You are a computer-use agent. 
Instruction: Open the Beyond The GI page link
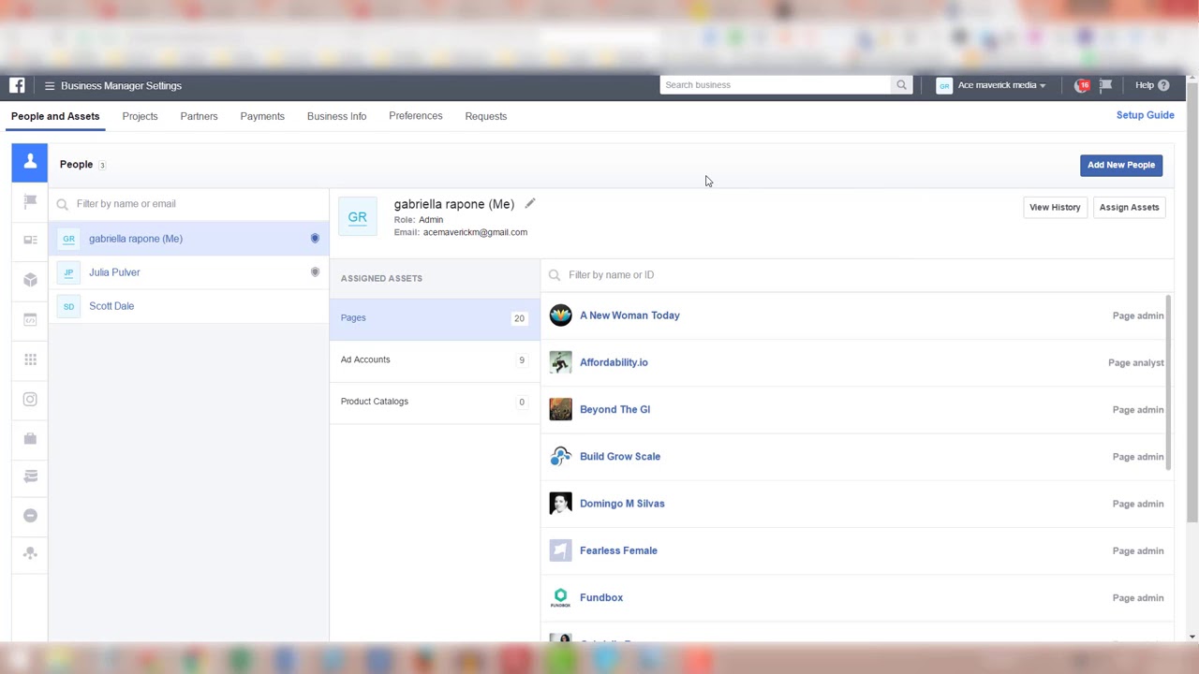pyautogui.click(x=614, y=409)
